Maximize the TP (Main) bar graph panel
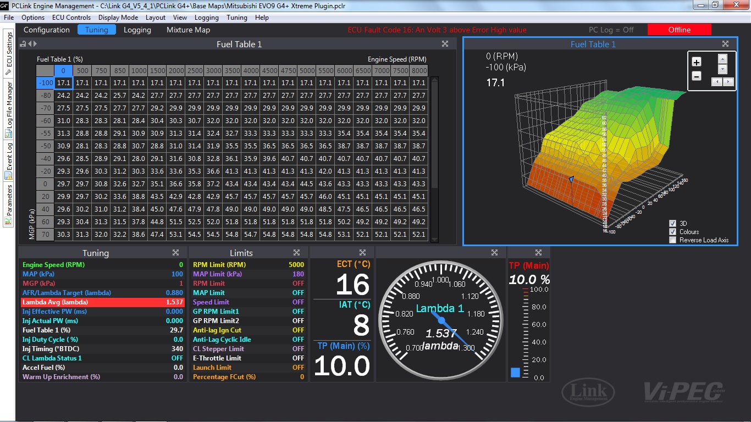The width and height of the screenshot is (751, 422). (539, 253)
